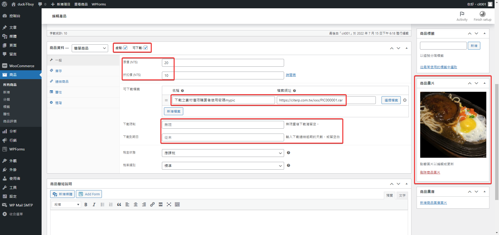Toggle the fullscreen editor icon
499x235 pixels.
169,205
